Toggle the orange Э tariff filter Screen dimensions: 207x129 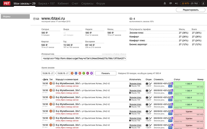(72, 73)
